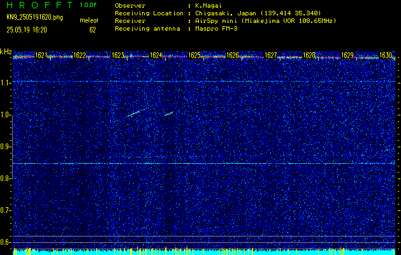Click the 0.6 frequency axis label
Screen dimensions: 401x255
pyautogui.click(x=4, y=242)
